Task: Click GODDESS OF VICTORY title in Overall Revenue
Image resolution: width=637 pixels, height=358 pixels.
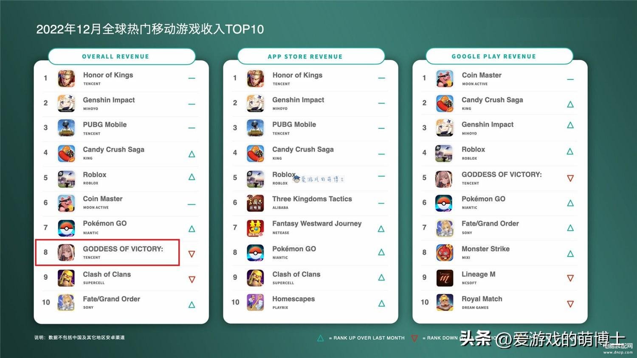Action: pyautogui.click(x=123, y=249)
